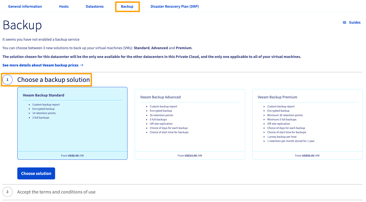Viewport: 366px width, 202px height.
Task: Click '1 retention per month stored for 1 year'
Action: [x=291, y=141]
